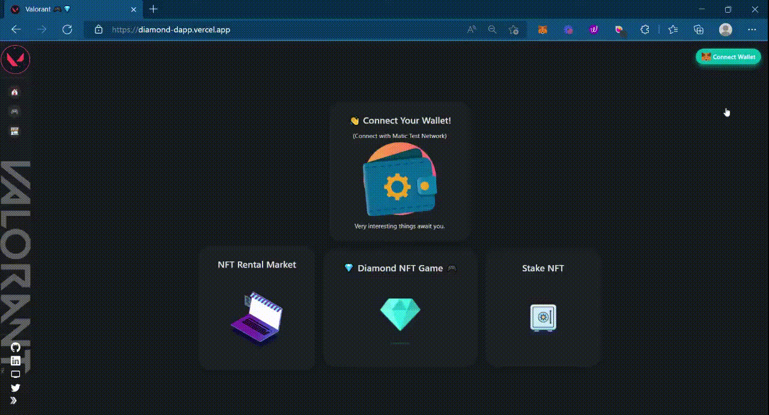Screen dimensions: 769x415
Task: Click the Valorant logo in the sidebar
Action: (16, 59)
